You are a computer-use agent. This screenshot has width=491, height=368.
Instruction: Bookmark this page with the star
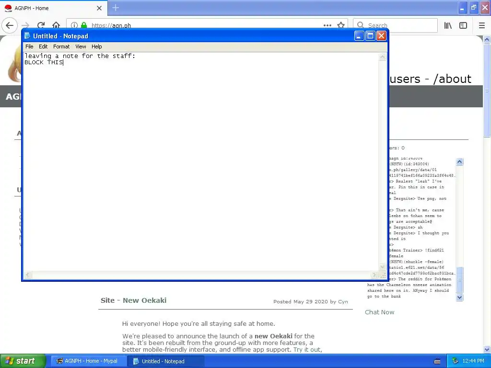pyautogui.click(x=341, y=25)
